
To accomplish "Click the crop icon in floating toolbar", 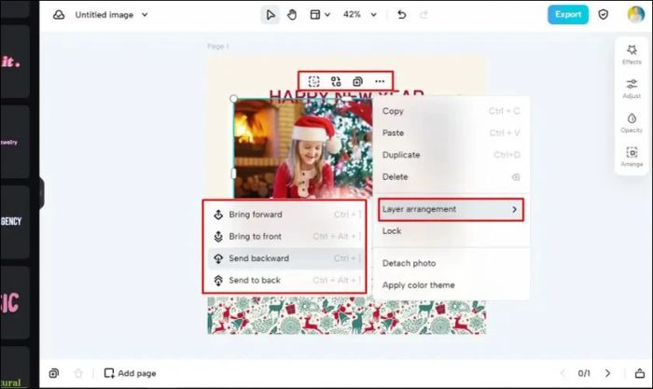I will coord(314,81).
